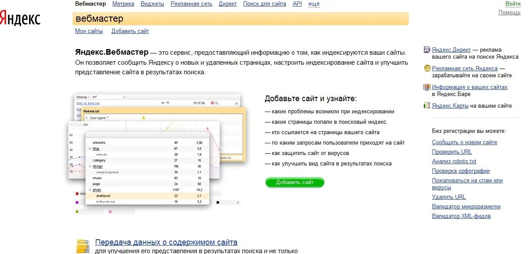The image size is (528, 254).
Task: Click 'Добавьте сайт и узнайте:' heading
Action: pos(311,99)
